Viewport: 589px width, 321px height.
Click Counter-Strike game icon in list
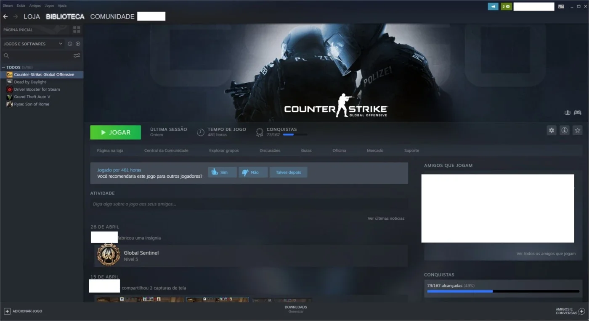pyautogui.click(x=10, y=74)
